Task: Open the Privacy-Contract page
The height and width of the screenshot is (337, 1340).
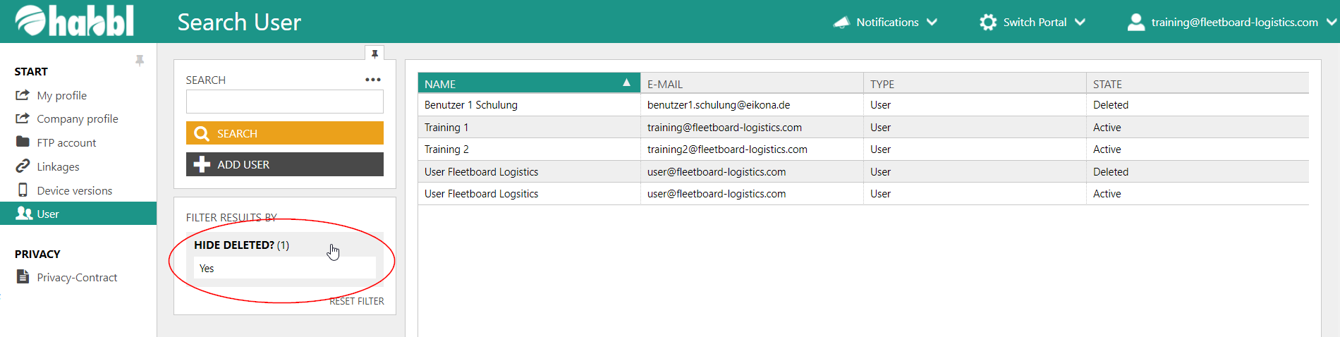Action: coord(77,278)
